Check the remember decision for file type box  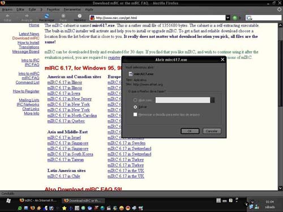point(135,114)
